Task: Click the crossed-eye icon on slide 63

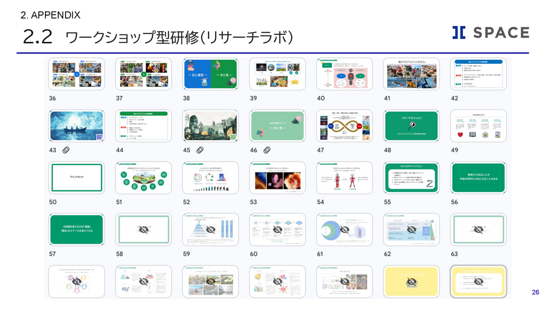Action: 478,230
